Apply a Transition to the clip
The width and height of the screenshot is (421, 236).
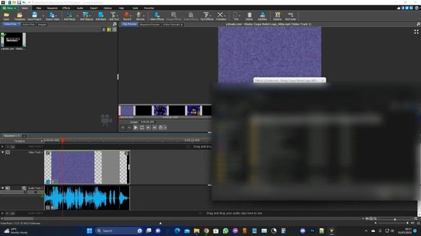pos(221,16)
